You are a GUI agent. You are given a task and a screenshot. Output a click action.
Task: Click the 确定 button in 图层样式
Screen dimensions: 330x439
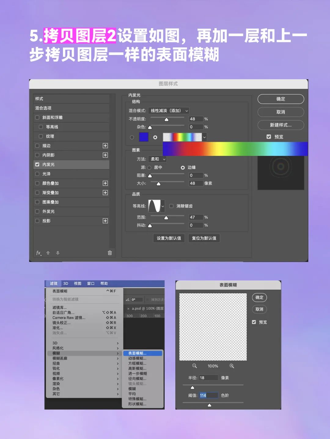[x=280, y=99]
